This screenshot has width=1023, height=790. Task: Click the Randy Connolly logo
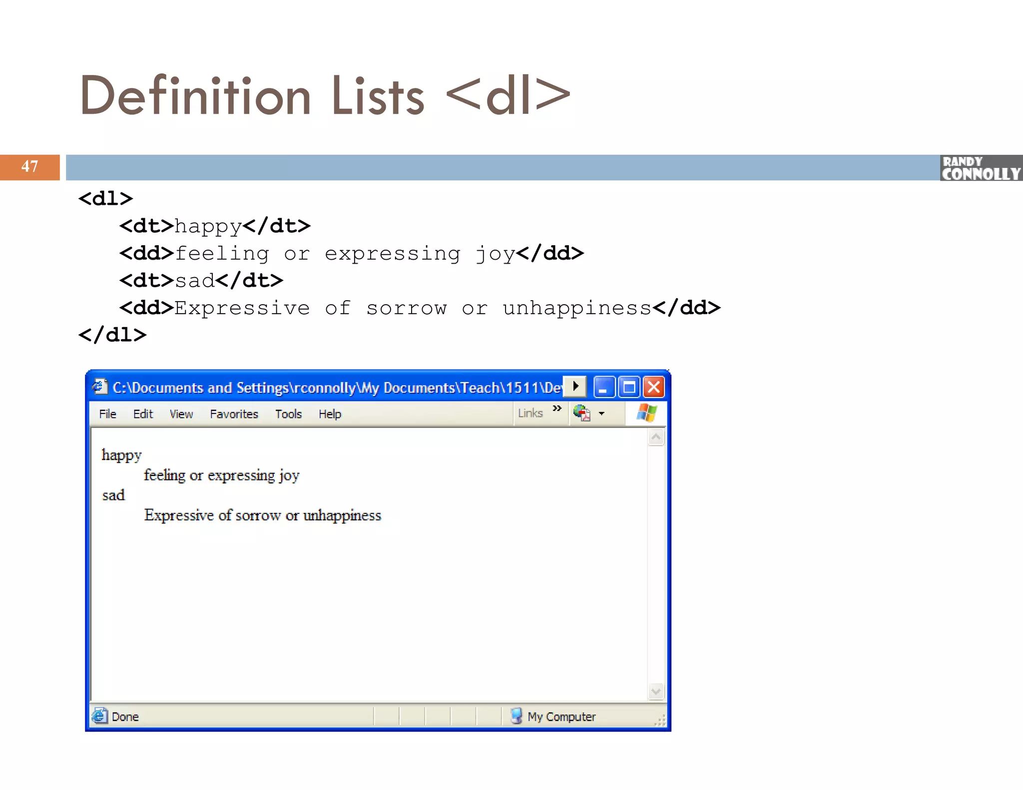pyautogui.click(x=981, y=168)
